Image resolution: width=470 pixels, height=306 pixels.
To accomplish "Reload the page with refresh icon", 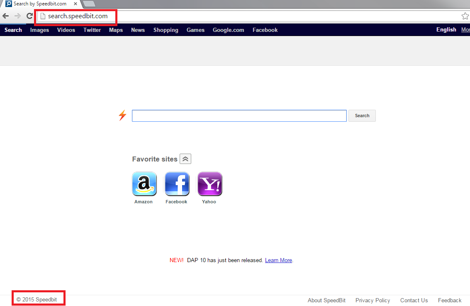I will 29,16.
